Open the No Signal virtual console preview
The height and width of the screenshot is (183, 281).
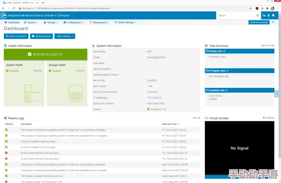pos(239,148)
